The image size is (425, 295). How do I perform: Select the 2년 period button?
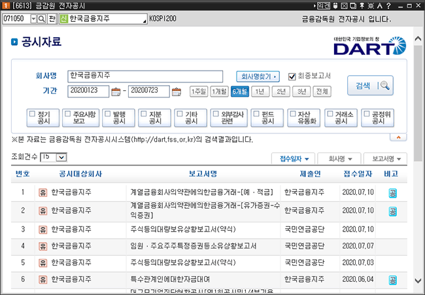[280, 92]
